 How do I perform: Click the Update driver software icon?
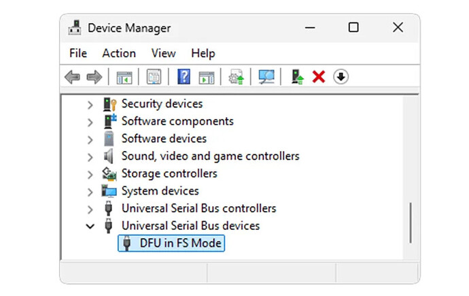point(236,78)
